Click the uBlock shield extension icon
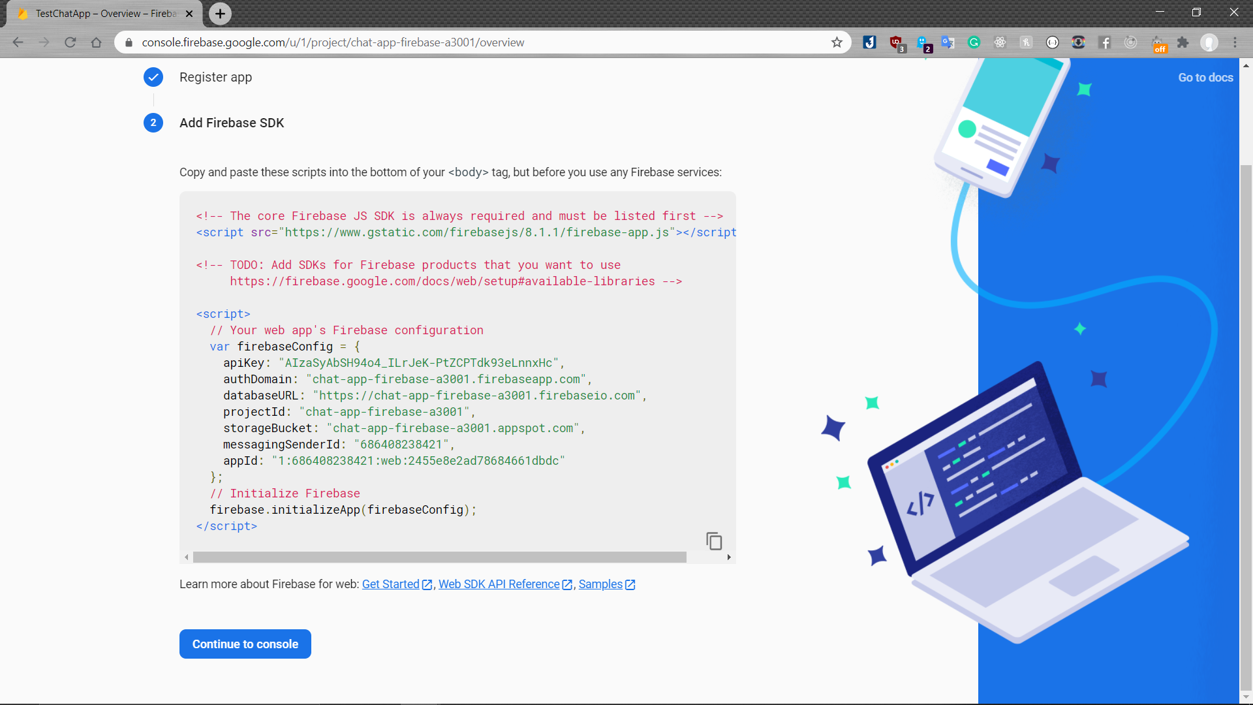The width and height of the screenshot is (1253, 705). pyautogui.click(x=897, y=43)
